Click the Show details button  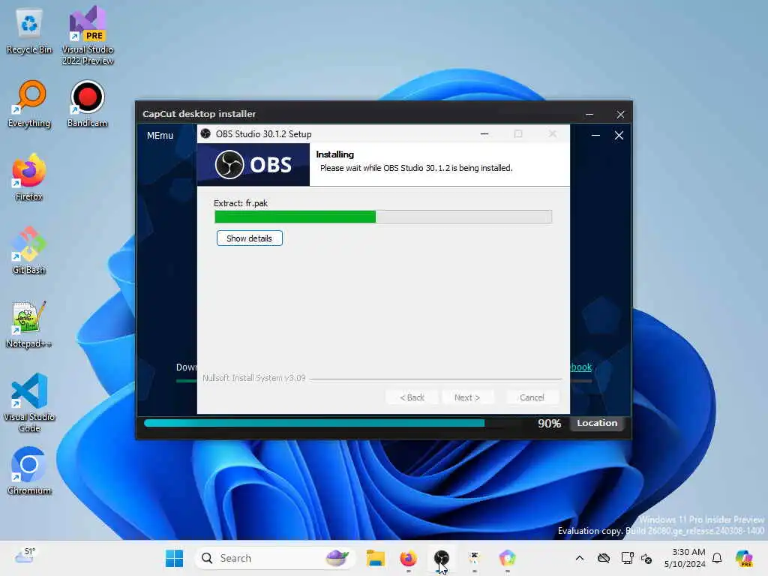pos(249,238)
